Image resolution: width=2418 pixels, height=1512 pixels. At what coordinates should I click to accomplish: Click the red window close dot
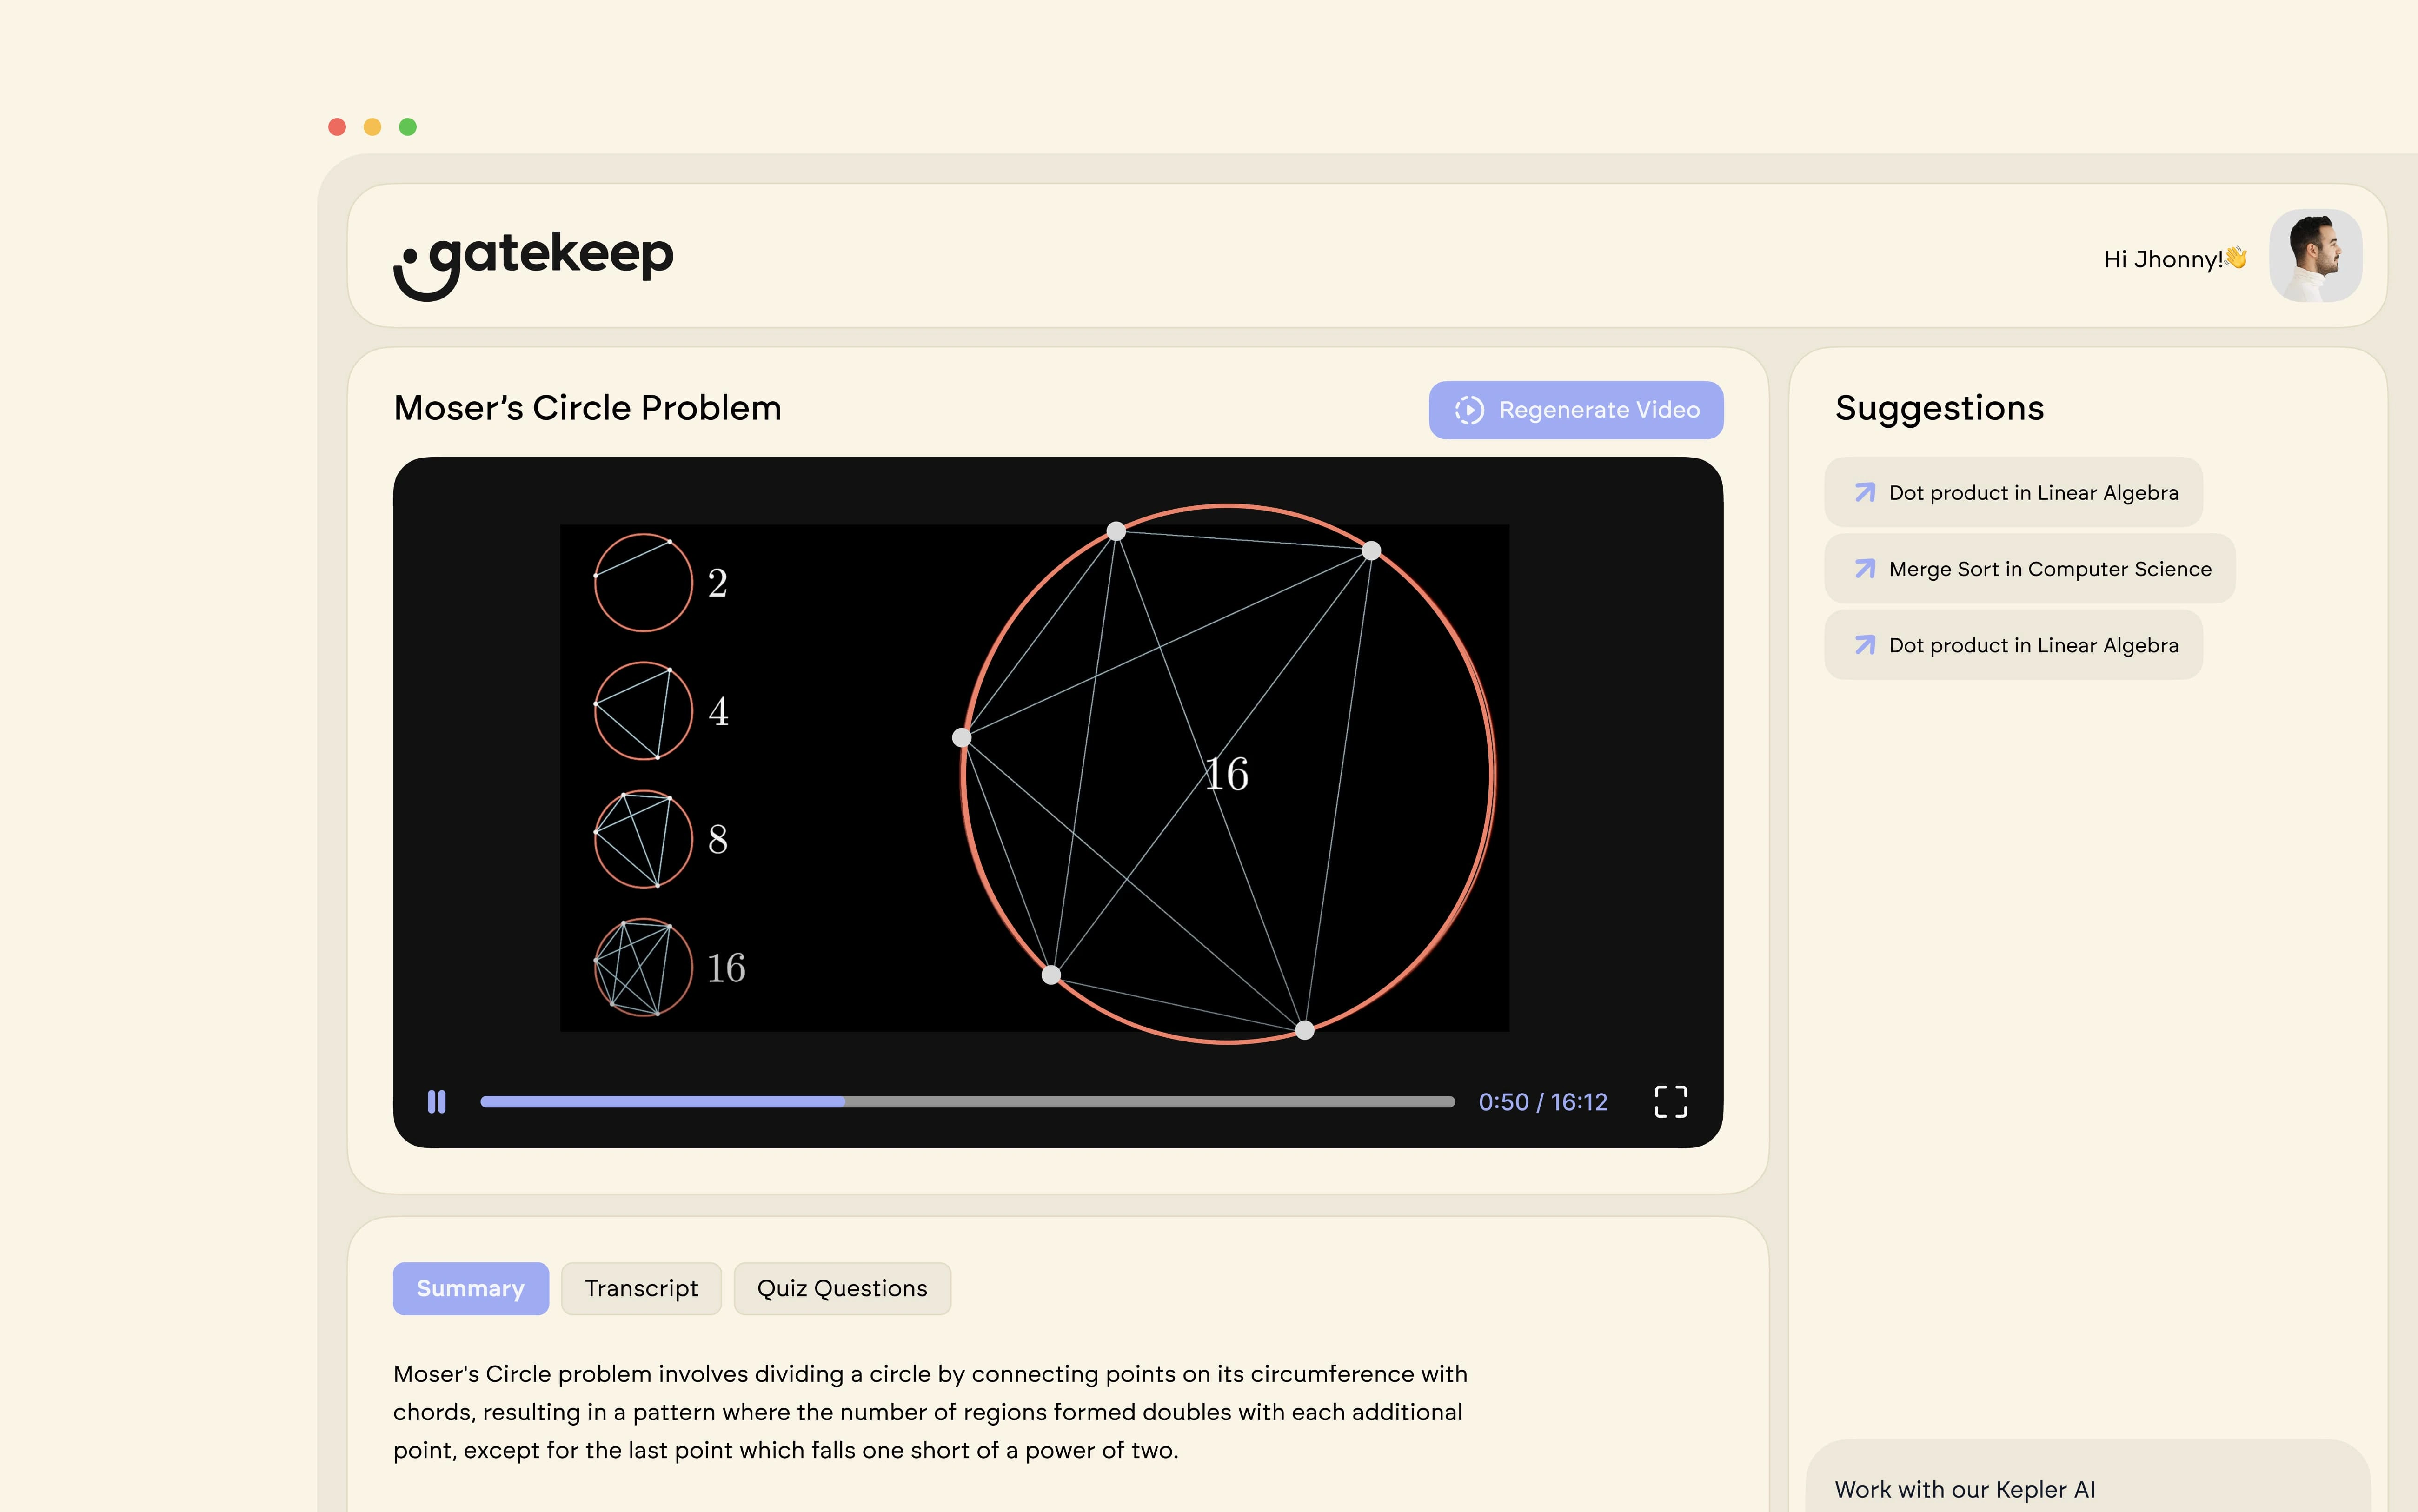tap(337, 127)
